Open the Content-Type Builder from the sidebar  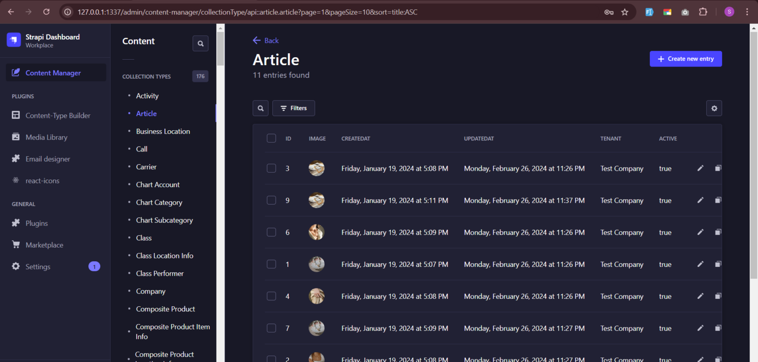tap(57, 115)
